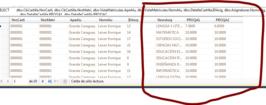Click the IDAsig cell with value 14
The image size is (266, 105).
(x=141, y=32)
